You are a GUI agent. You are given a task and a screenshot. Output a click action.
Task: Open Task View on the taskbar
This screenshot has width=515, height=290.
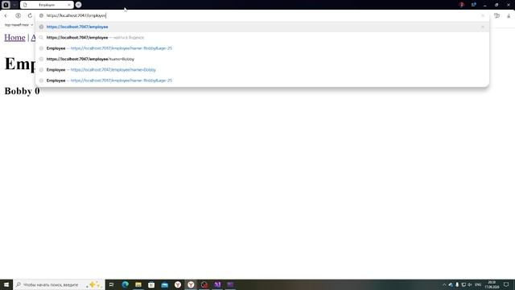112,284
